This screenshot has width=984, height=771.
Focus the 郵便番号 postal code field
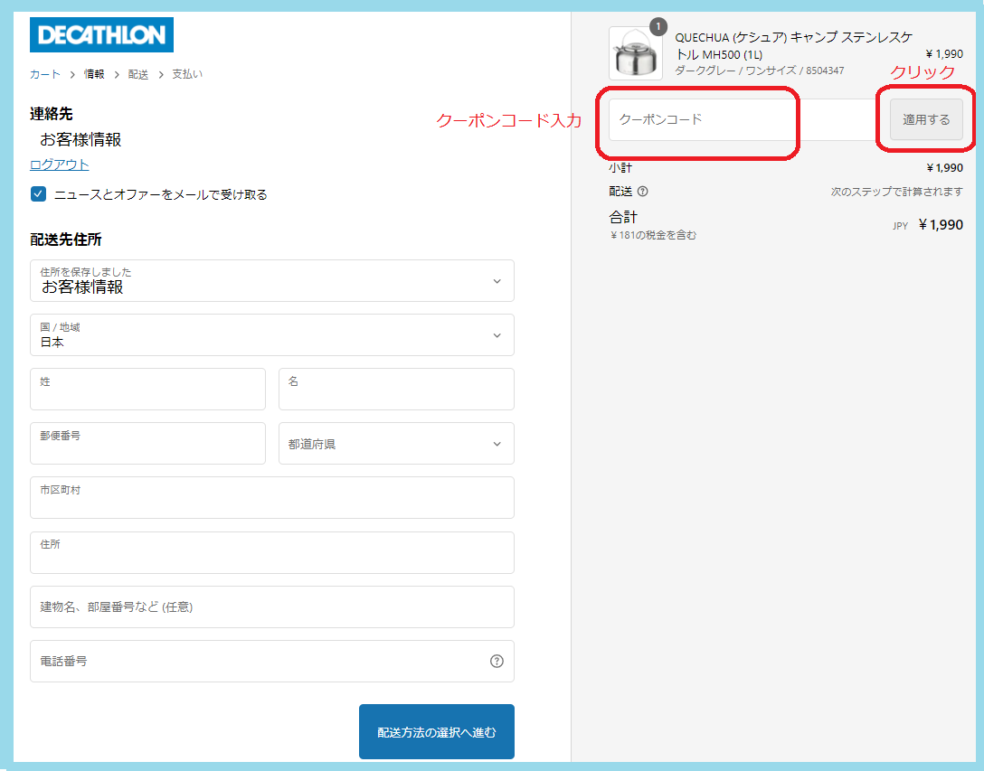(x=147, y=444)
